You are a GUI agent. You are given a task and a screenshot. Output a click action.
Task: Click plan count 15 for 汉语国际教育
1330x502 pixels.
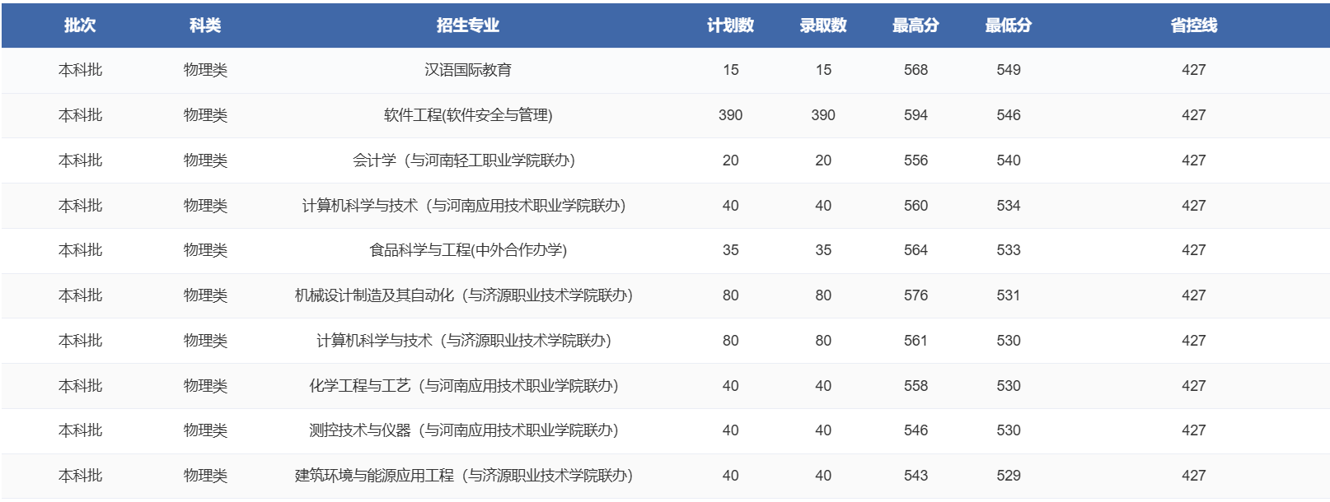731,70
